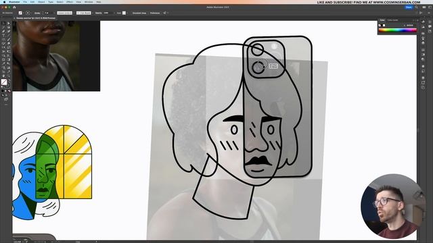Select the Zoom tool in toolbar
Screen dimensions: 433x243
coord(9,75)
